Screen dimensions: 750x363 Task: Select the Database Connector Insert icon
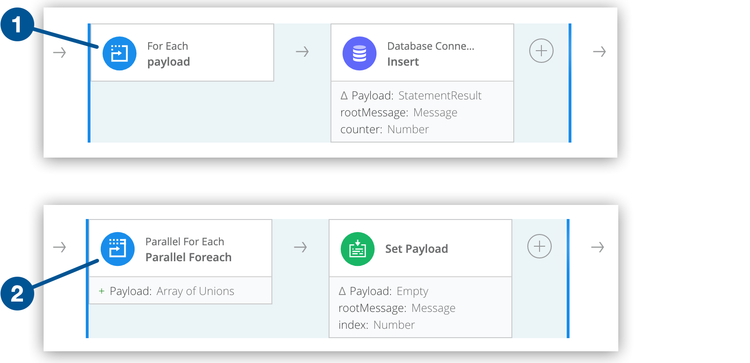tap(359, 53)
